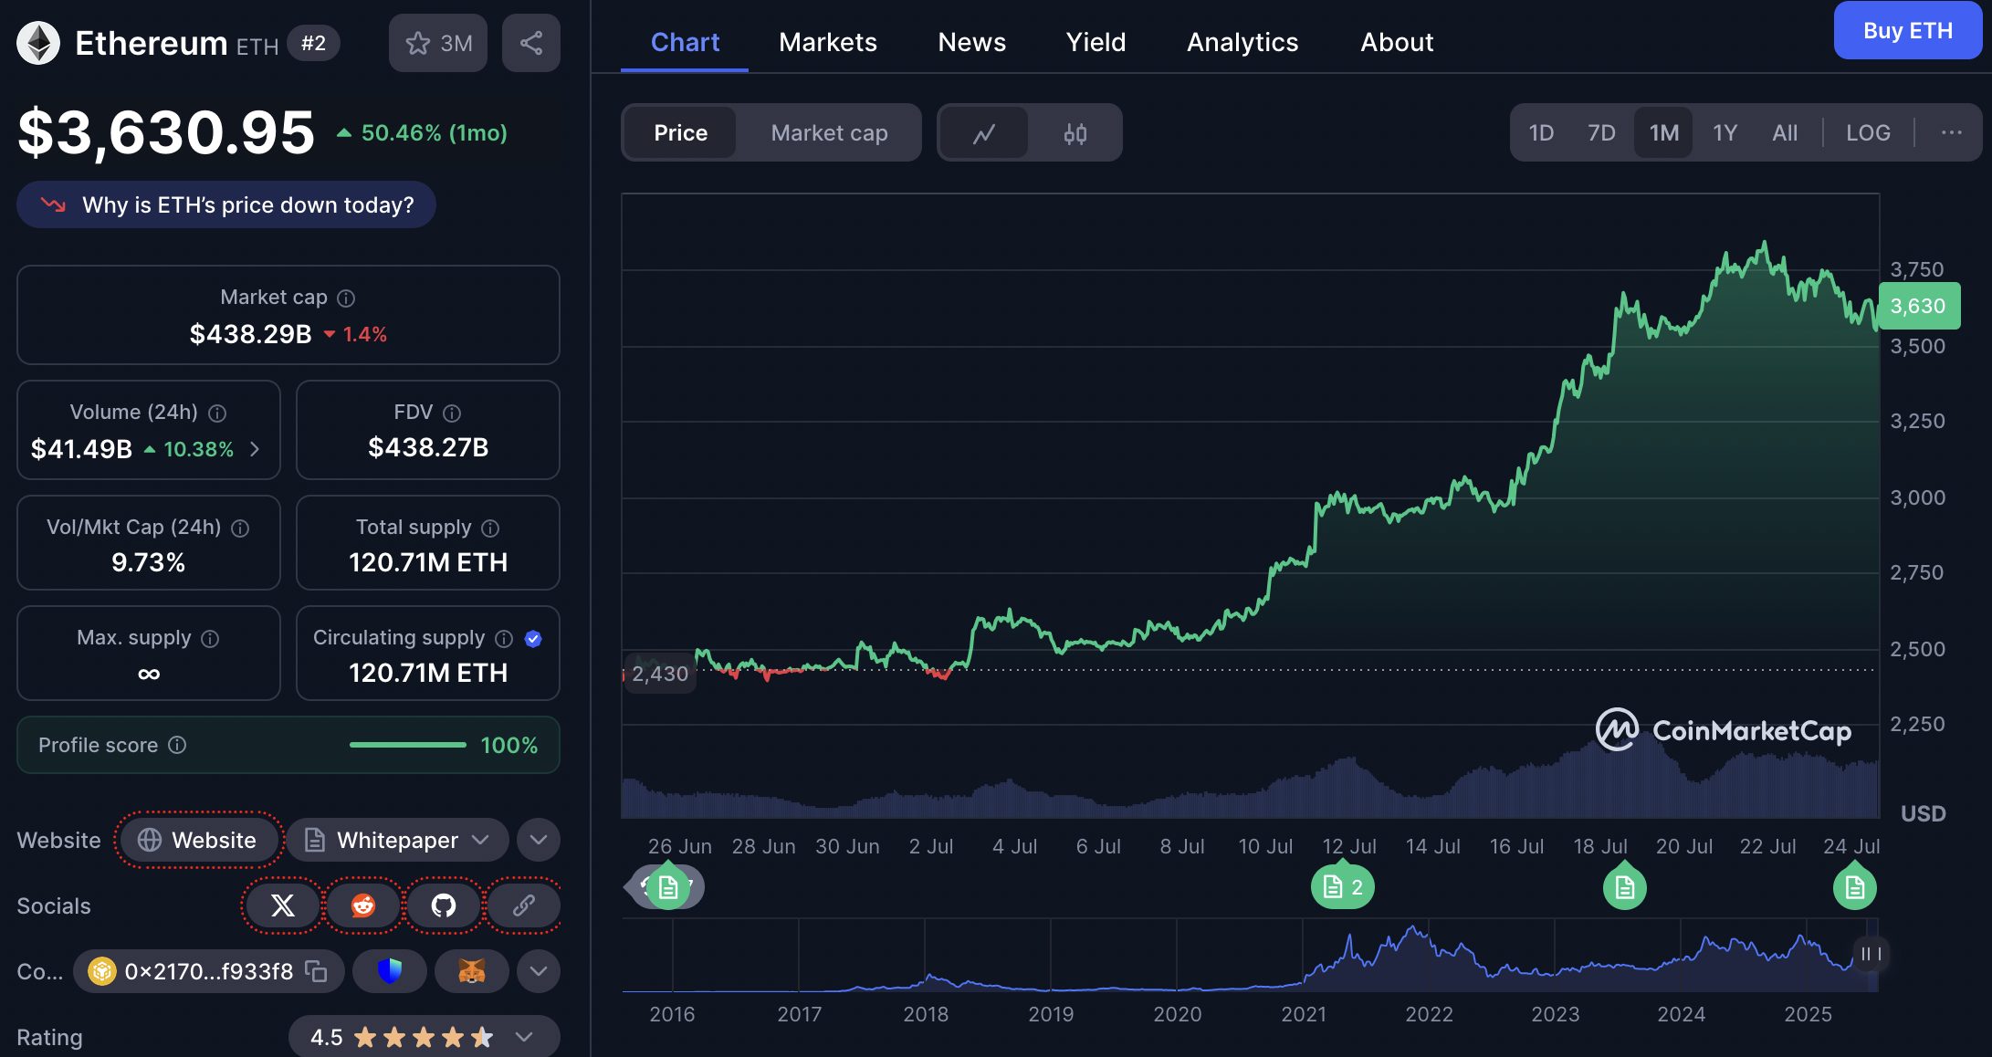Open 'Why is ETH's price down today?'

click(x=226, y=204)
